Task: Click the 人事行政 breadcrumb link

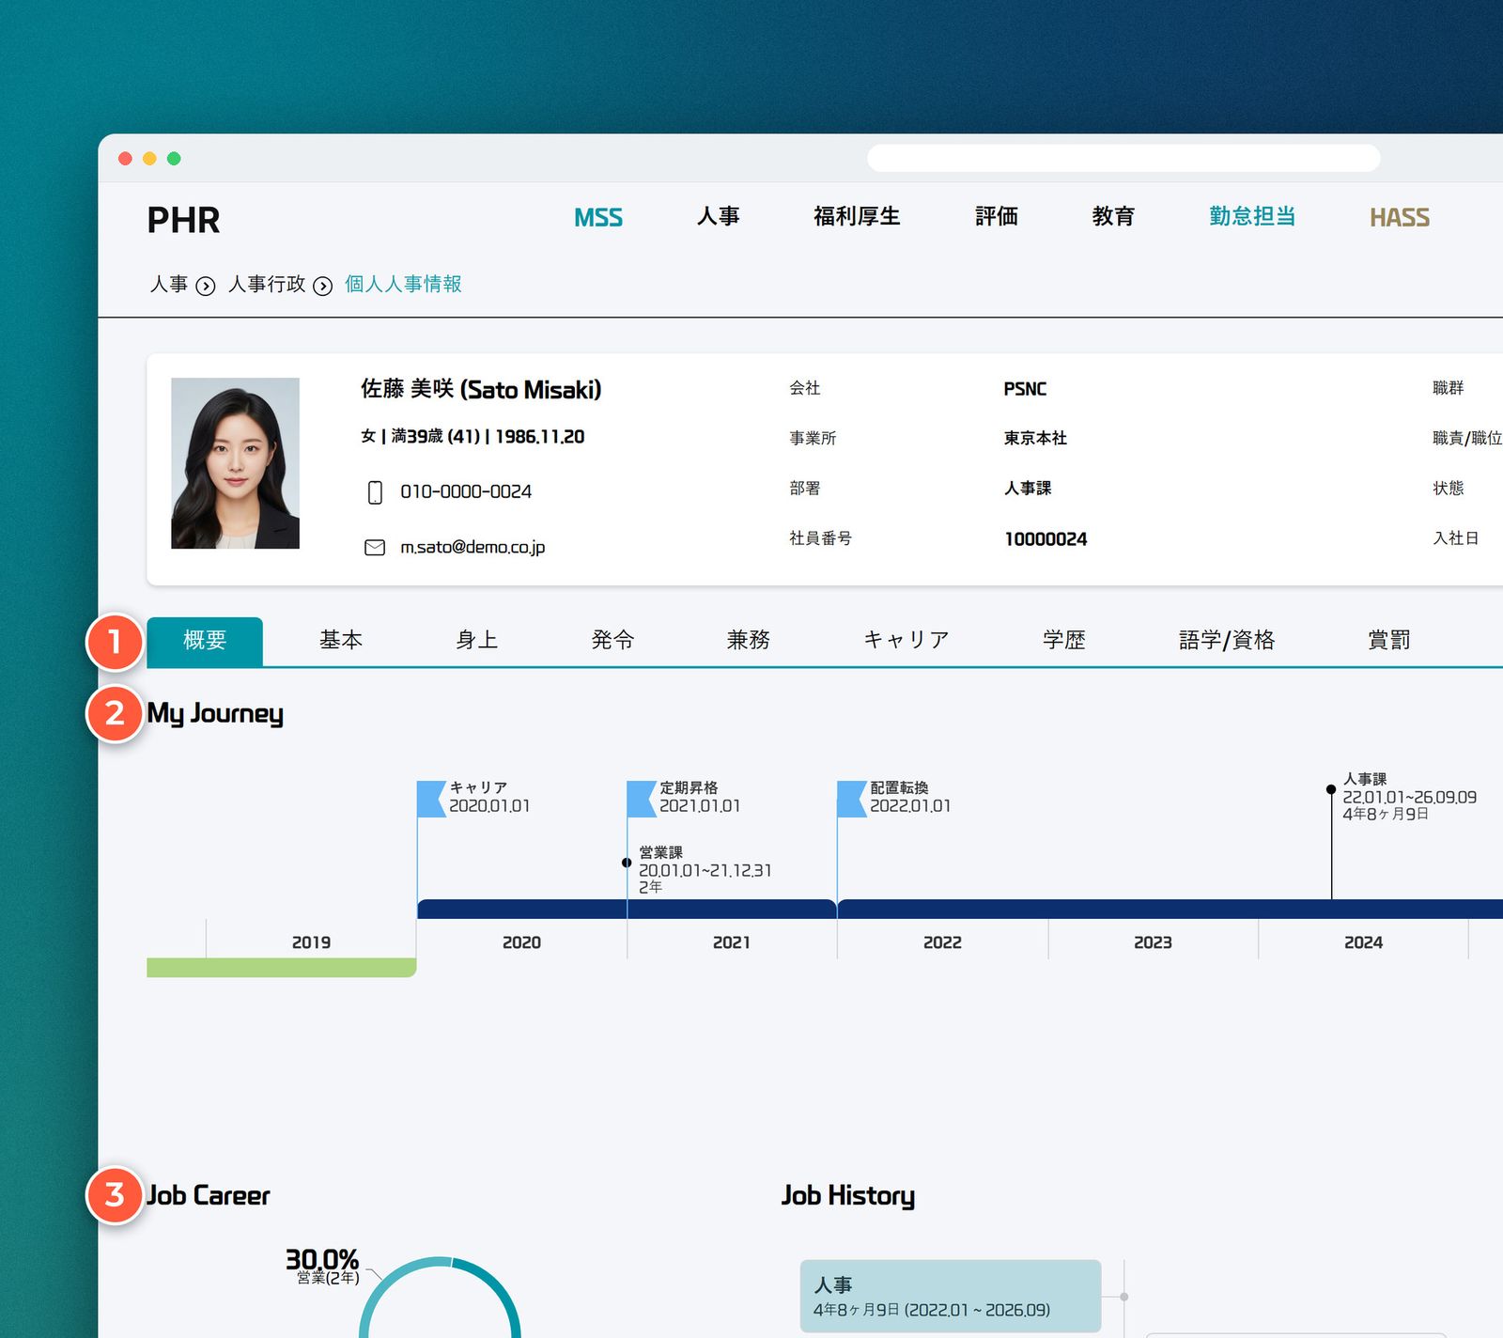Action: [x=267, y=284]
